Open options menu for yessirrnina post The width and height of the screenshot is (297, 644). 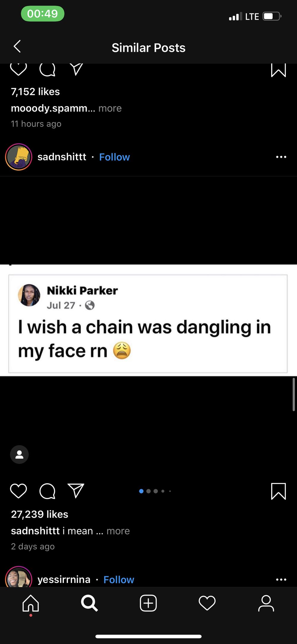pyautogui.click(x=281, y=579)
